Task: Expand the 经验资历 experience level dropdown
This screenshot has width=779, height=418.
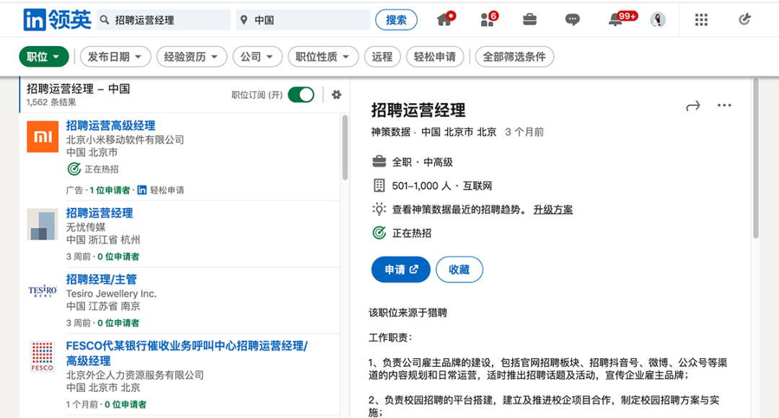Action: tap(191, 55)
